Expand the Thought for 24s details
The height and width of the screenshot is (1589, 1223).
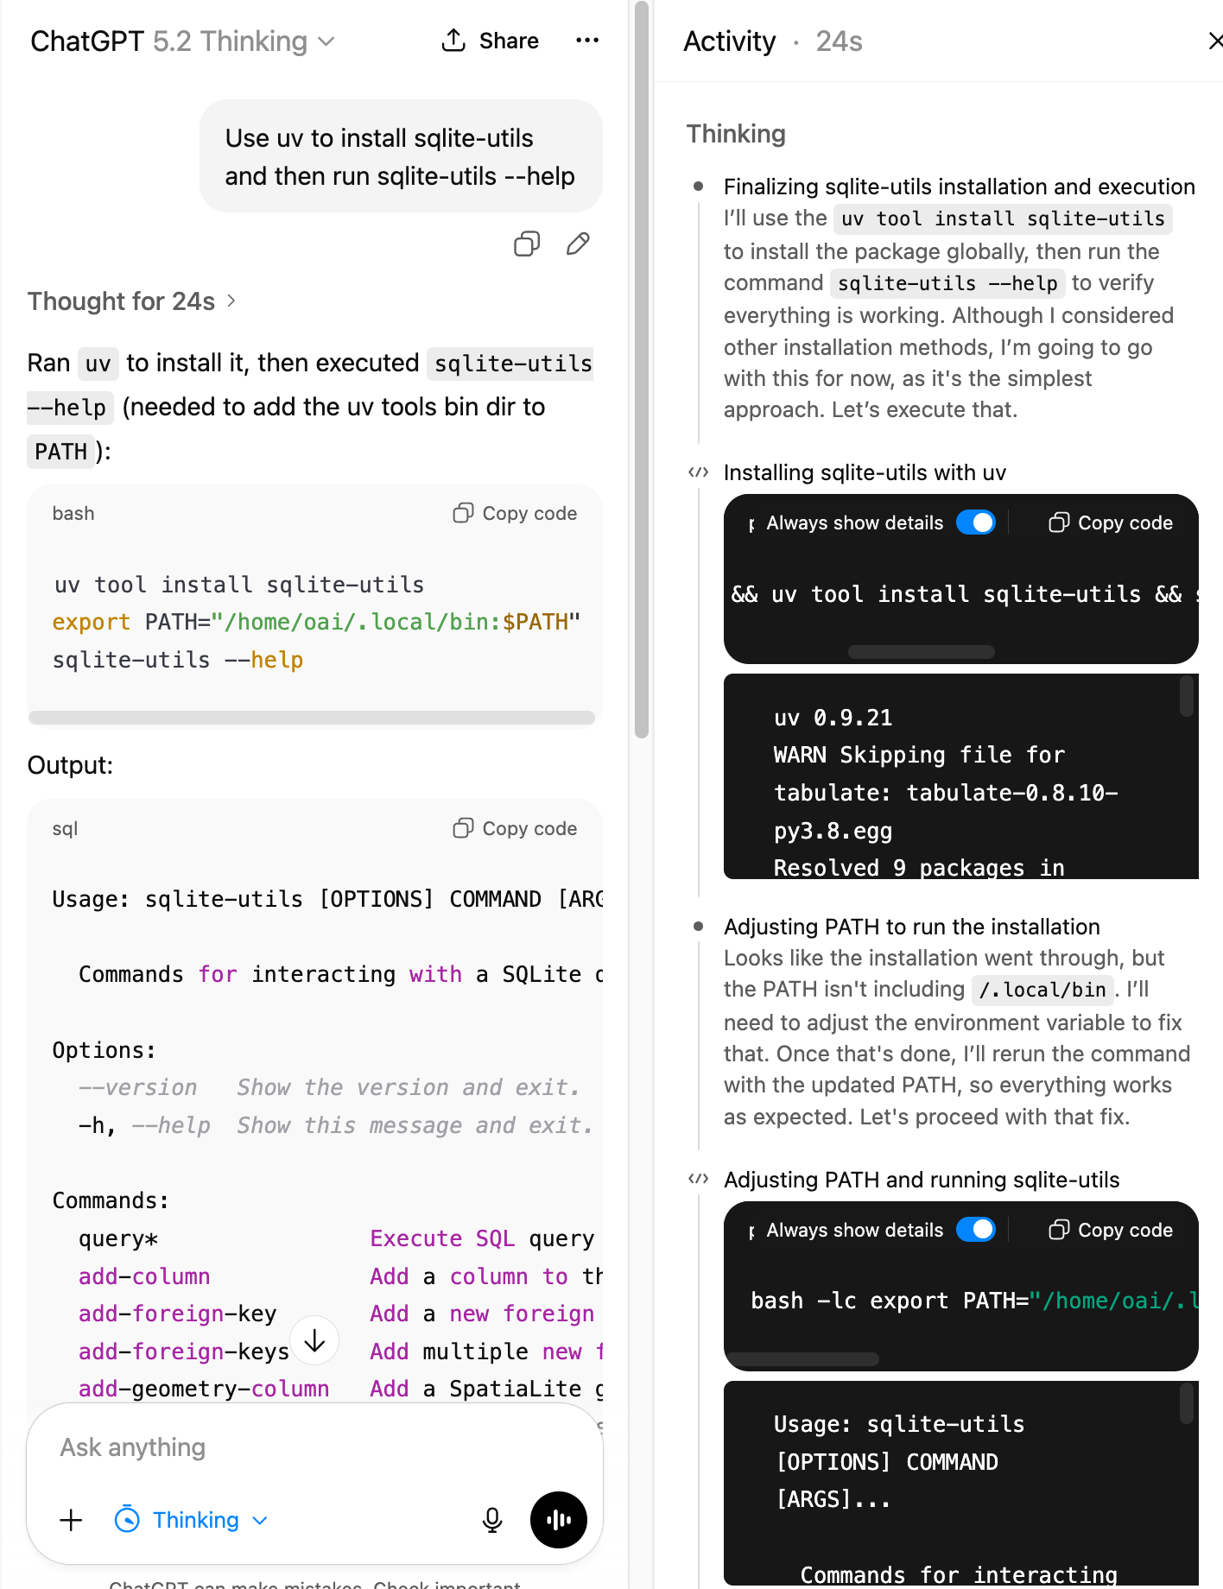(131, 301)
